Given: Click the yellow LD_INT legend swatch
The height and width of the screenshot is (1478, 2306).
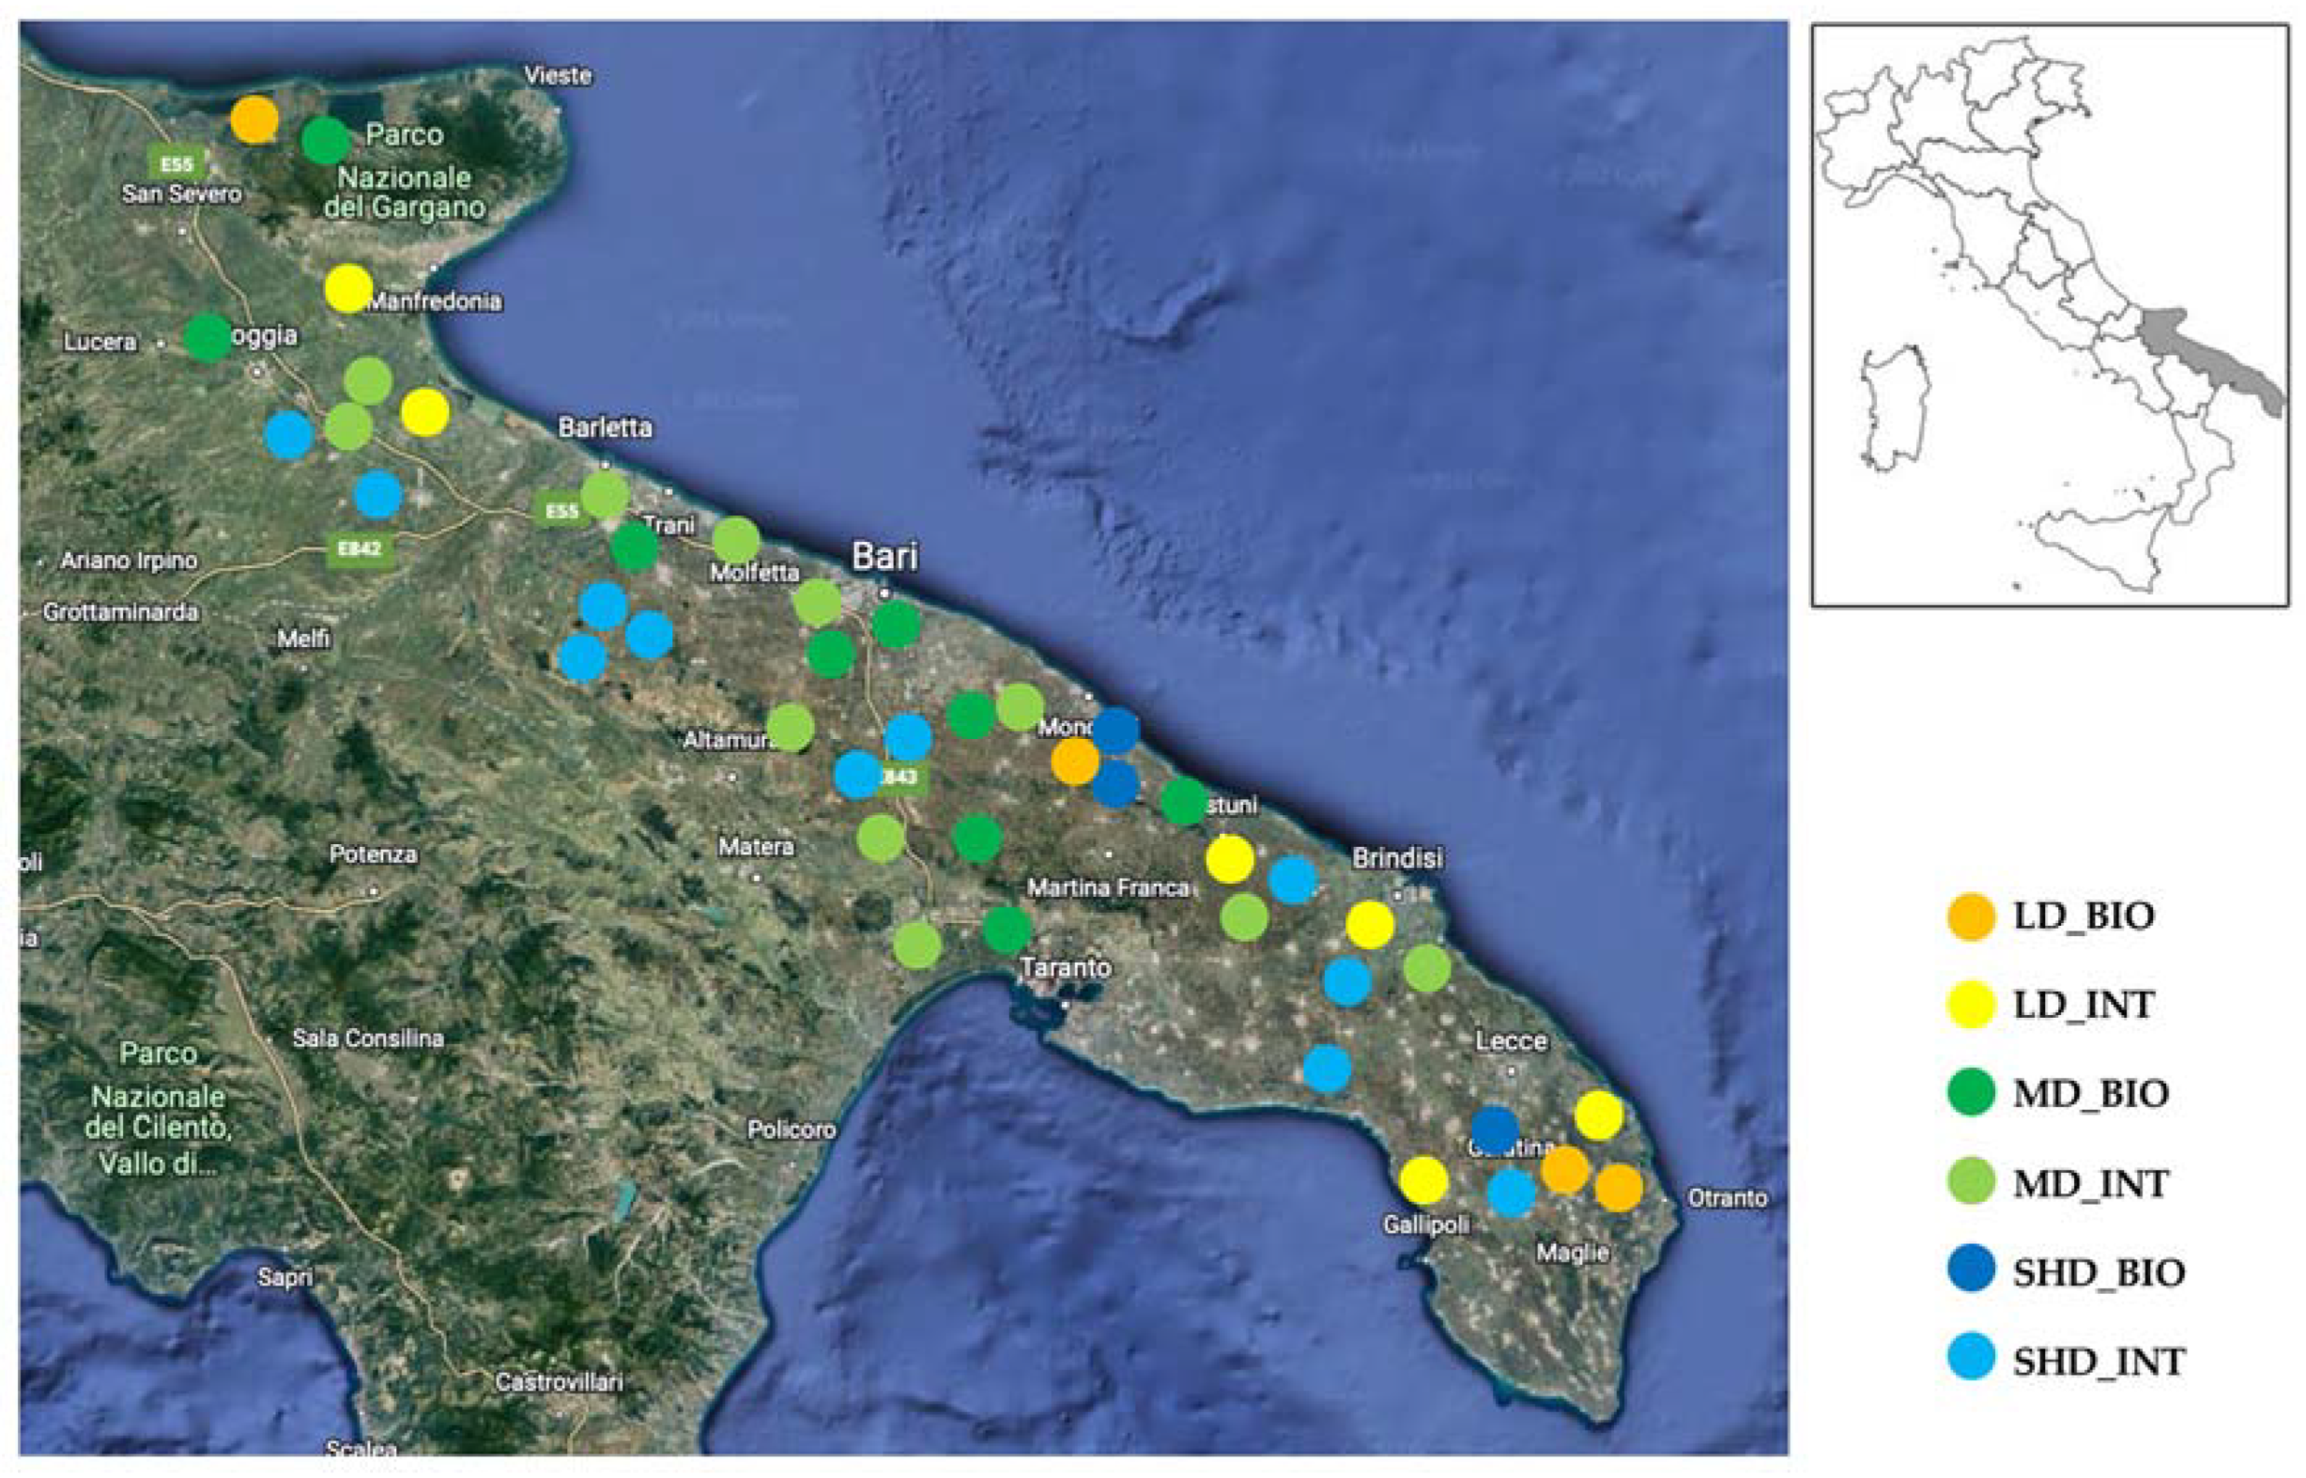Looking at the screenshot, I should coord(1970,1006).
